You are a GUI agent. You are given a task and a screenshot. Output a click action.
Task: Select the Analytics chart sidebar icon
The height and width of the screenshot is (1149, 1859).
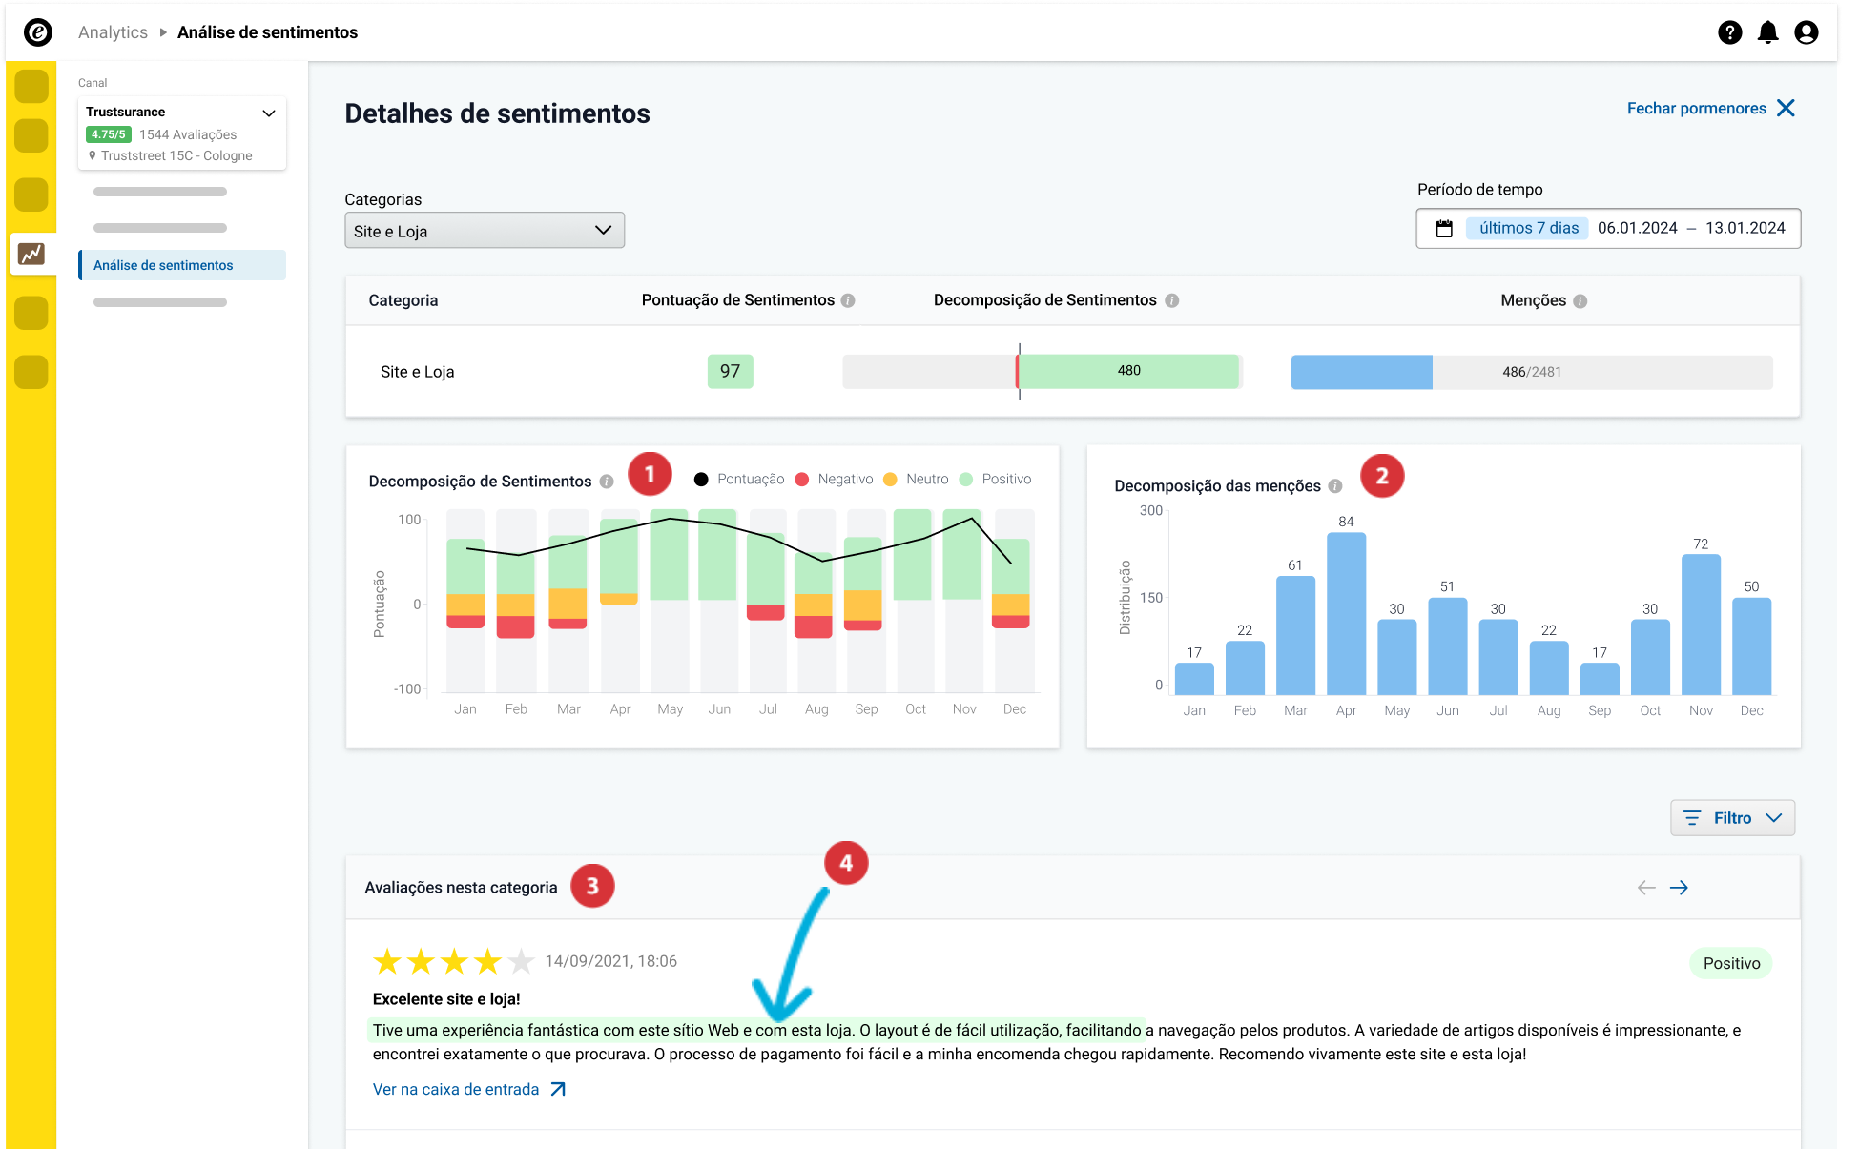(31, 254)
